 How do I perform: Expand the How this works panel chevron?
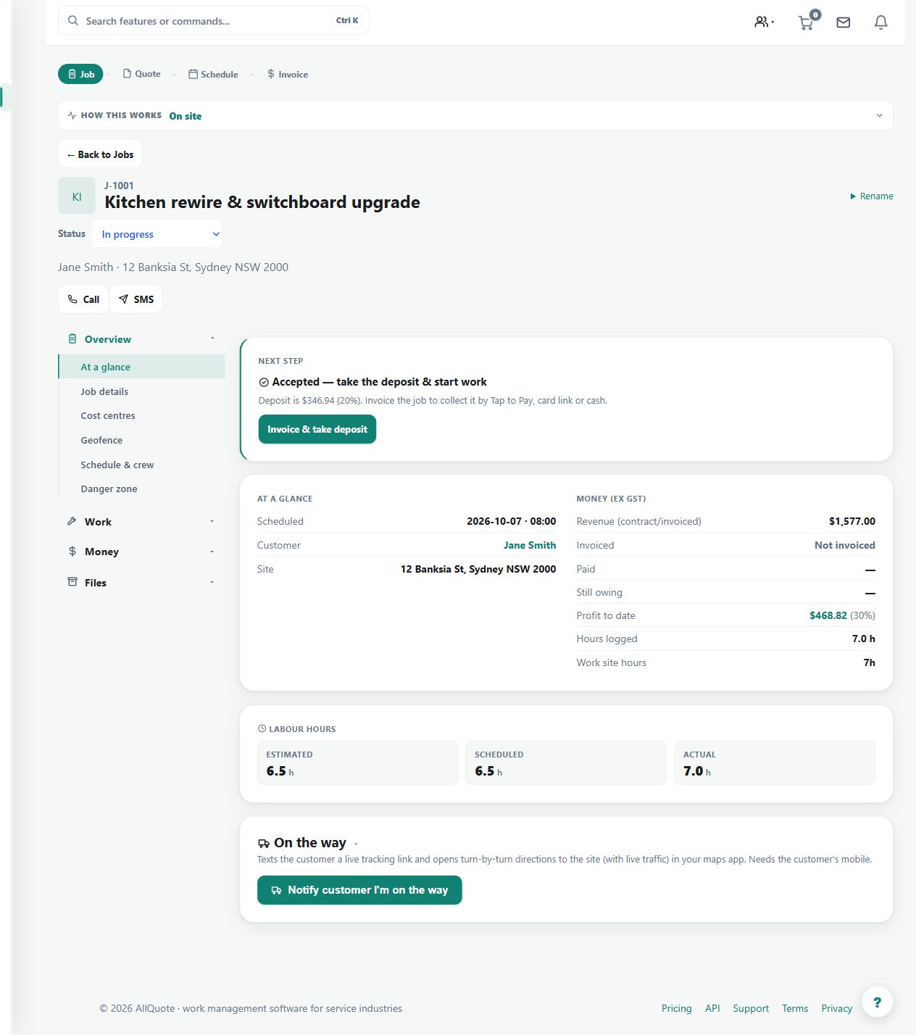[x=879, y=115]
